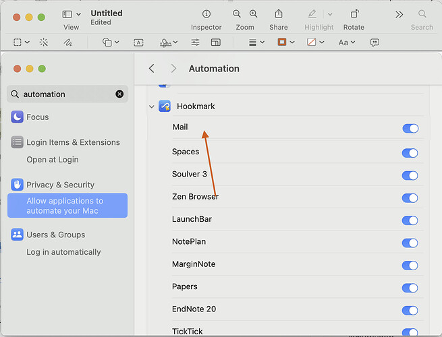Click the TickTick row label
442x337 pixels.
tap(188, 332)
